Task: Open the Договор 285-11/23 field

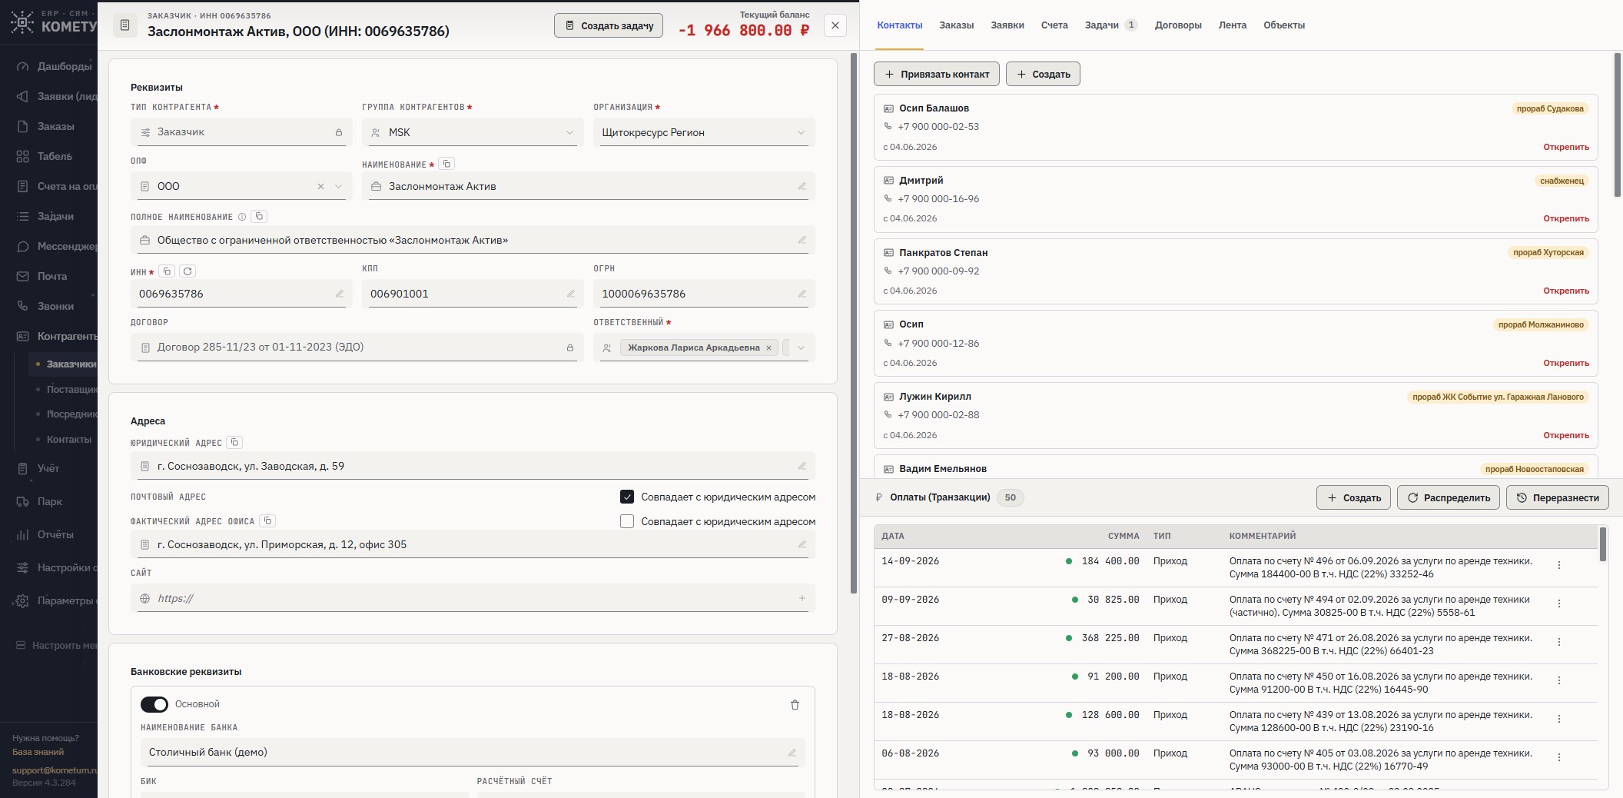Action: pos(357,347)
